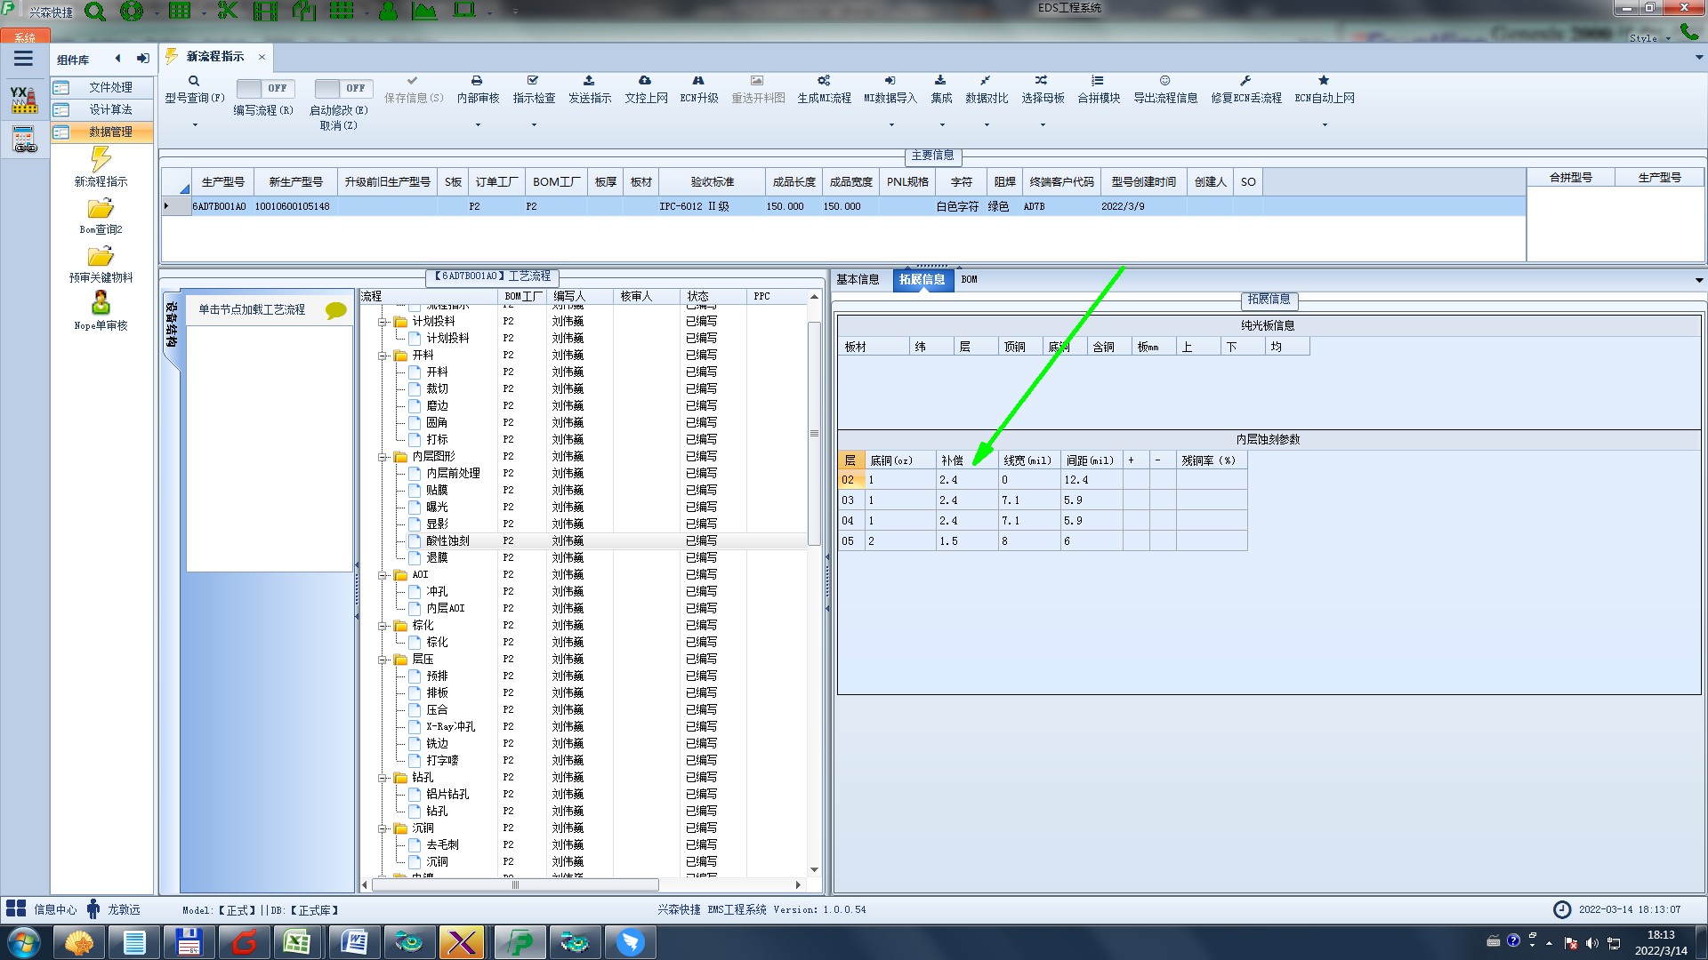Viewport: 1708px width, 960px height.
Task: Click the 生成MI流程 gears icon
Action: [x=824, y=81]
